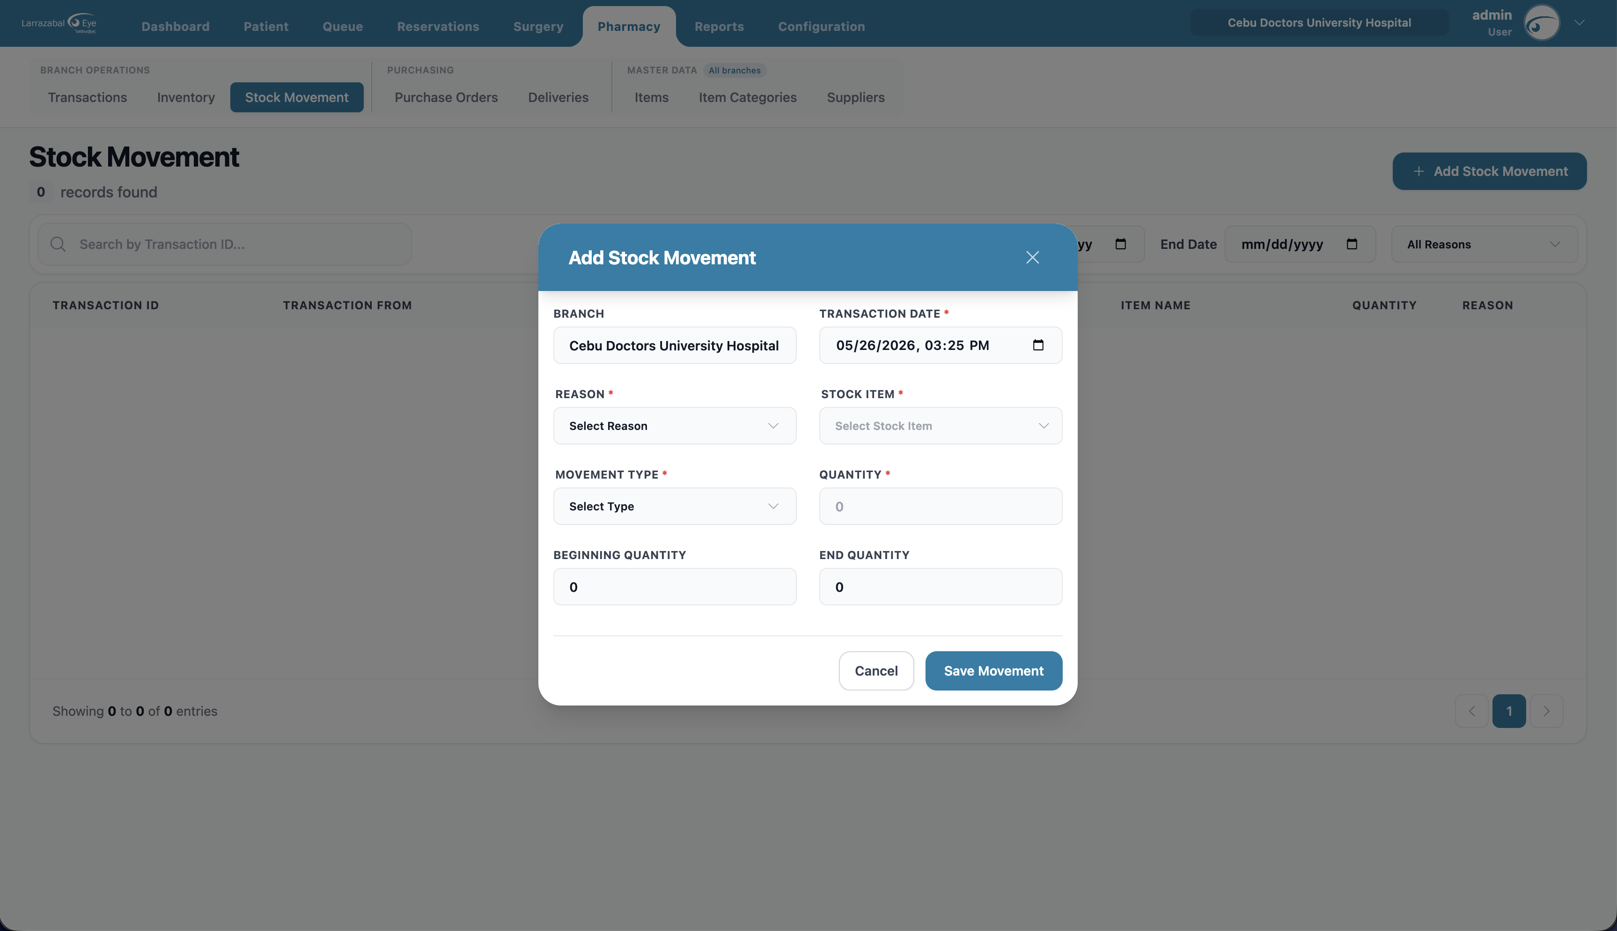Click the plus icon on Add Stock Movement

1419,171
